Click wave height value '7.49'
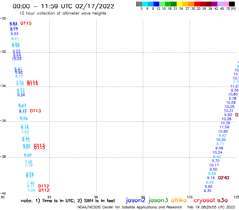This screenshot has width=239, height=210. pyautogui.click(x=31, y=183)
